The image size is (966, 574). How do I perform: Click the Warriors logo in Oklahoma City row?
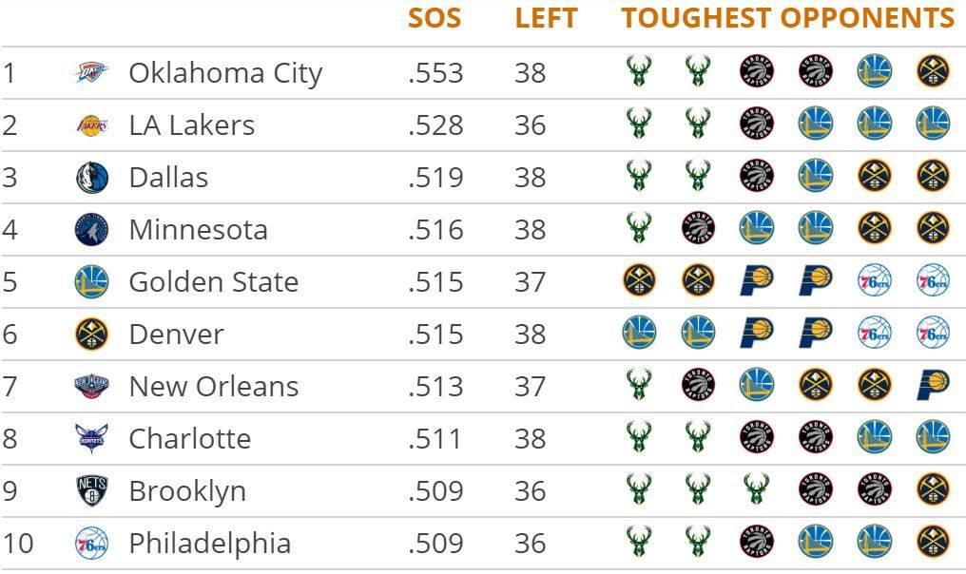(x=874, y=71)
